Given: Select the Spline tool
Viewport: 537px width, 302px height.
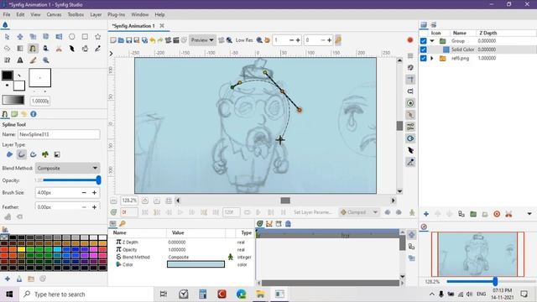Looking at the screenshot, I should [x=33, y=49].
